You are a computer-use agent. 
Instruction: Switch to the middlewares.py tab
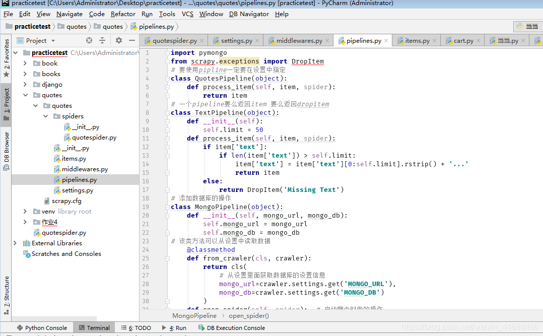pyautogui.click(x=299, y=40)
